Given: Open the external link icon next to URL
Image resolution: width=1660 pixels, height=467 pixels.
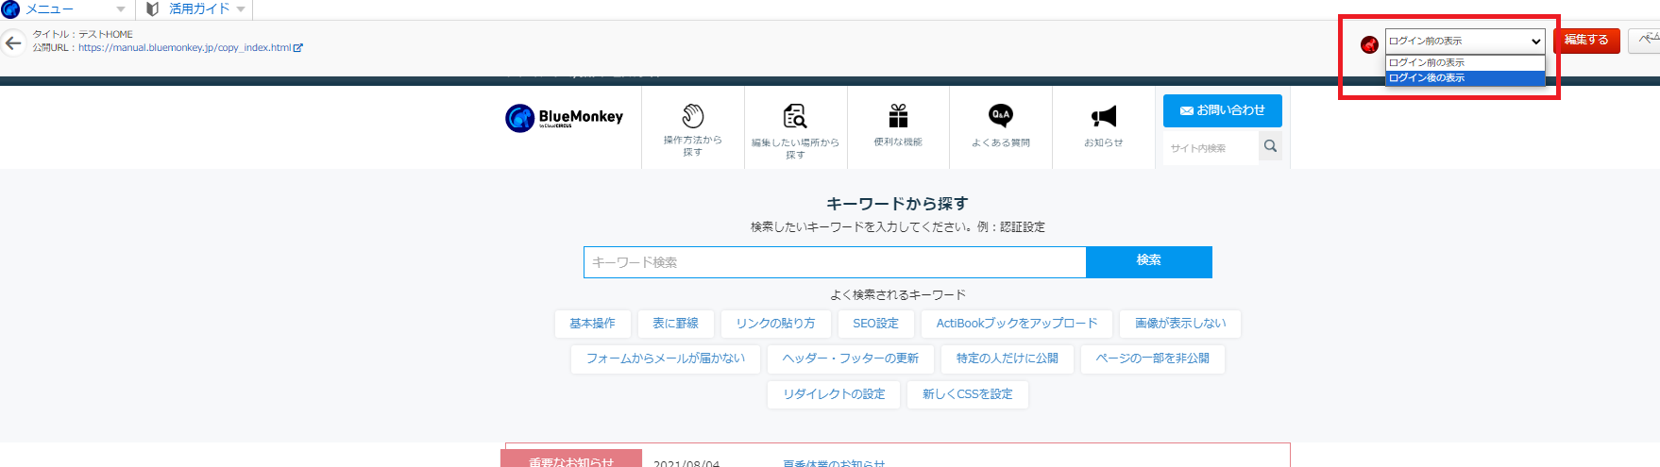Looking at the screenshot, I should [x=298, y=47].
